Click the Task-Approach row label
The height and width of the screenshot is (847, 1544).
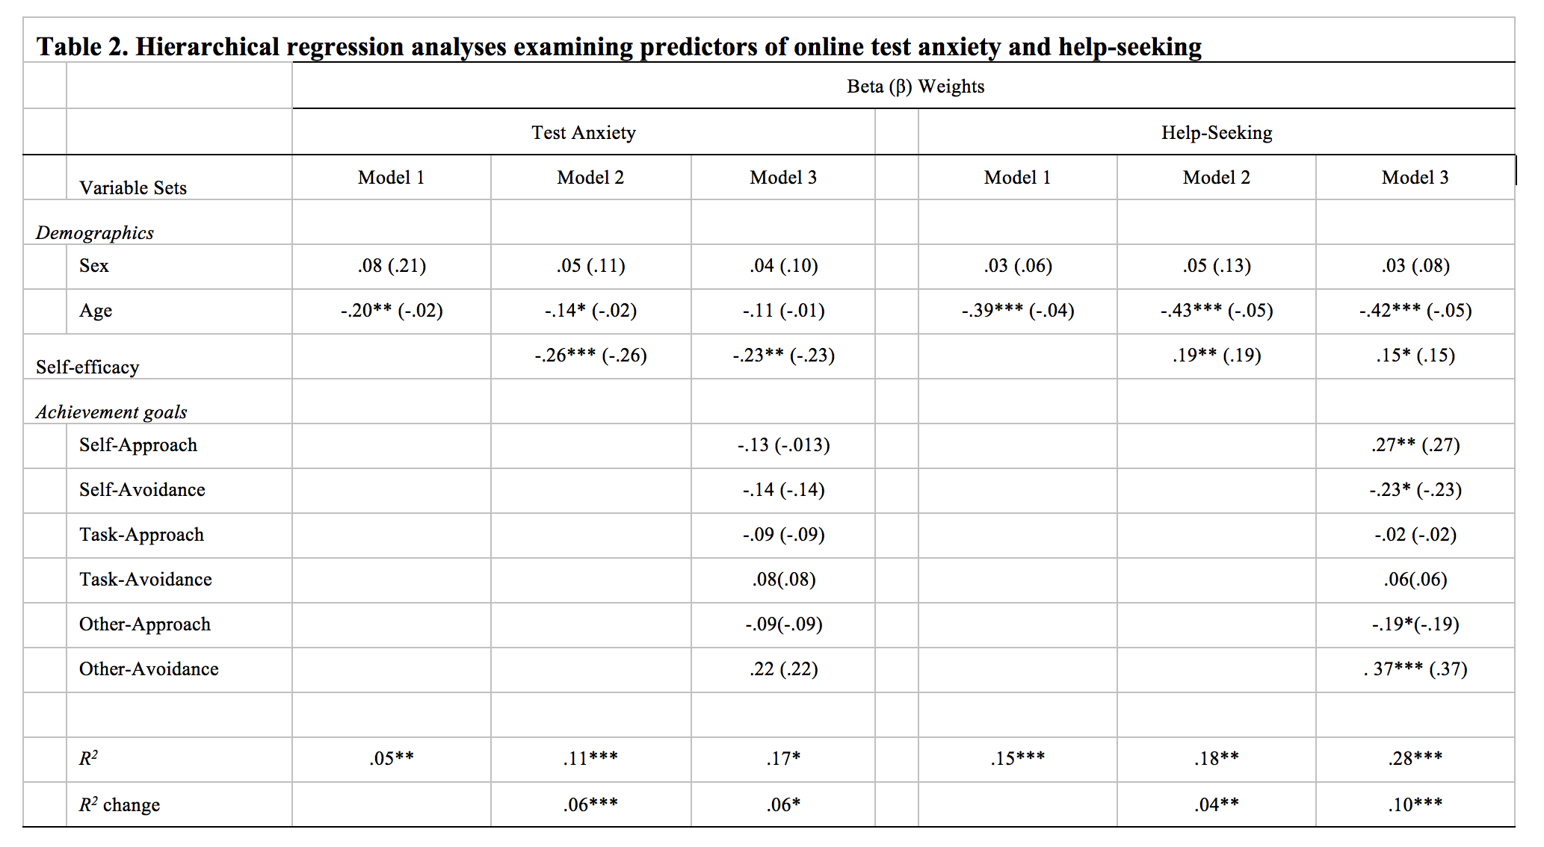[x=141, y=535]
